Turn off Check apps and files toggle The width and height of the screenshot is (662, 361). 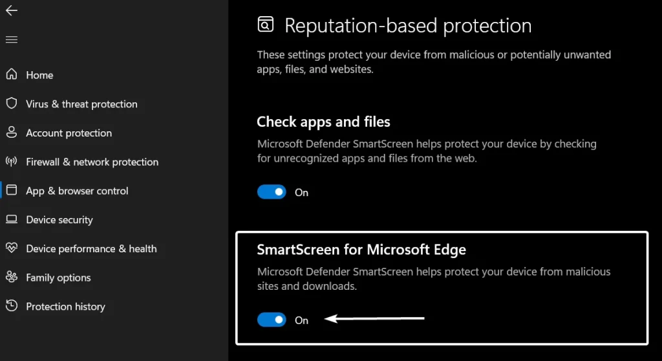[x=272, y=192]
